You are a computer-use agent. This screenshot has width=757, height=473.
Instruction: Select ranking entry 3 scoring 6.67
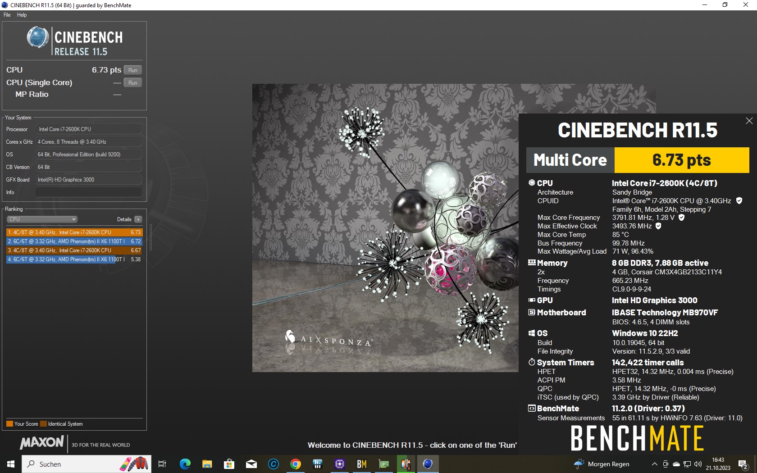tap(74, 250)
